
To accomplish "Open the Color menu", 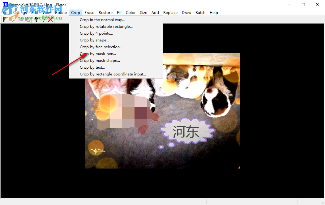I will click(x=131, y=12).
